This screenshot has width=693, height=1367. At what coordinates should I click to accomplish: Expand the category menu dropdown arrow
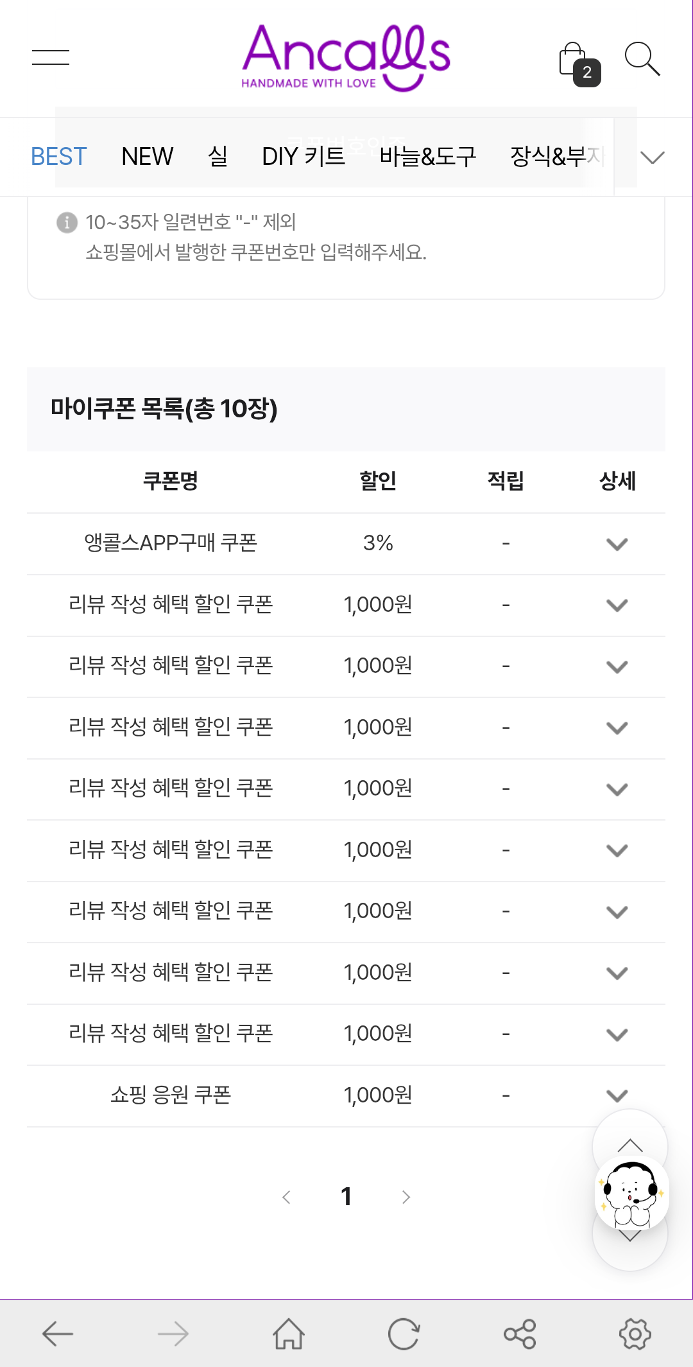tap(653, 157)
